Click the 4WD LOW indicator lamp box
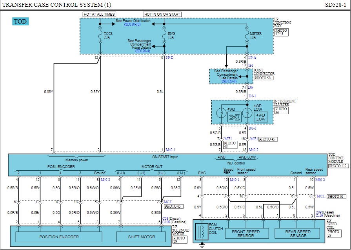 pos(261,117)
